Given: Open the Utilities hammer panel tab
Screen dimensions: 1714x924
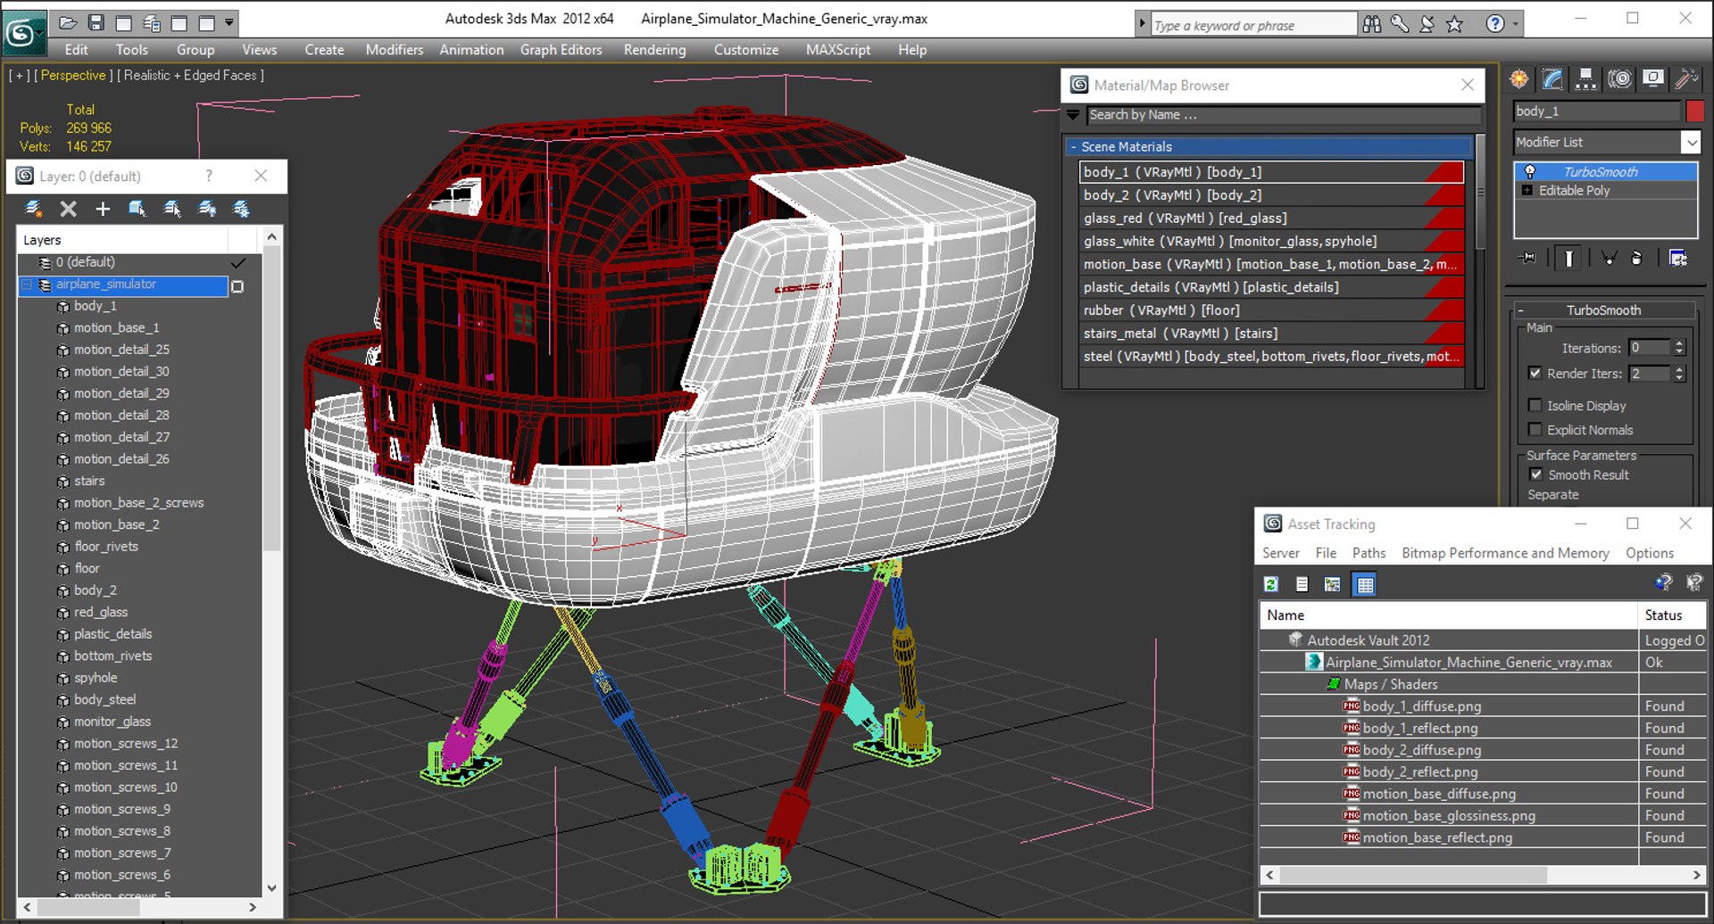Looking at the screenshot, I should (x=1686, y=79).
